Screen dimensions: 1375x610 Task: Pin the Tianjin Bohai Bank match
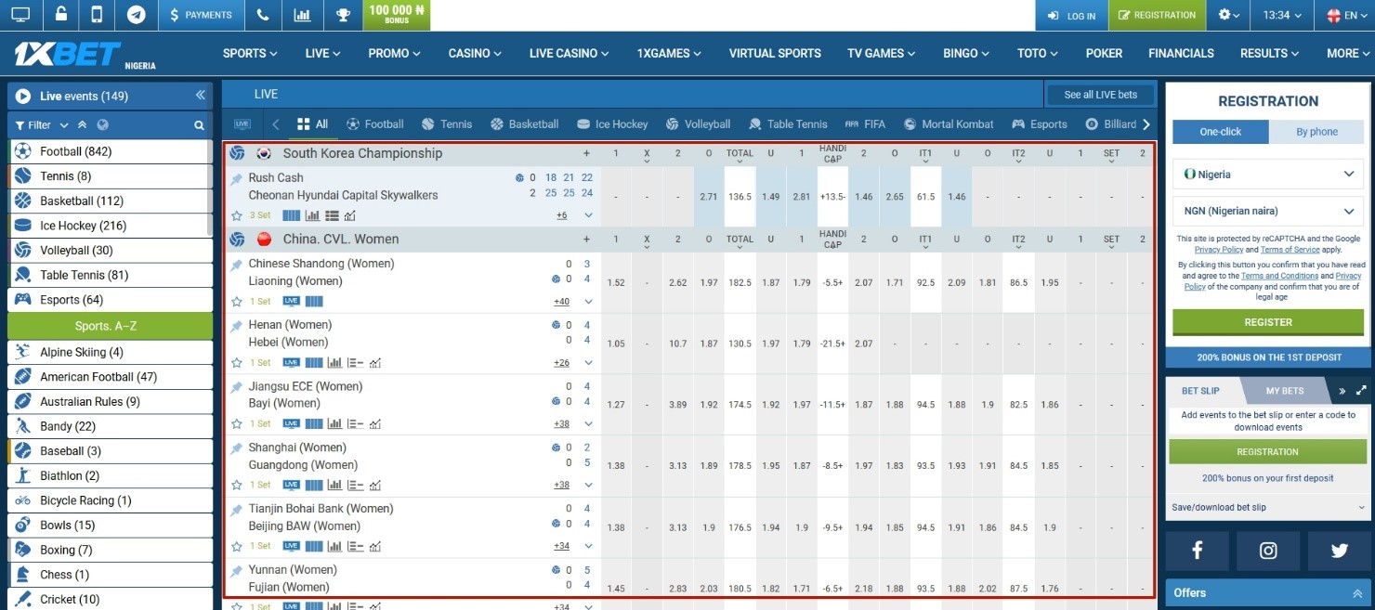tap(237, 510)
